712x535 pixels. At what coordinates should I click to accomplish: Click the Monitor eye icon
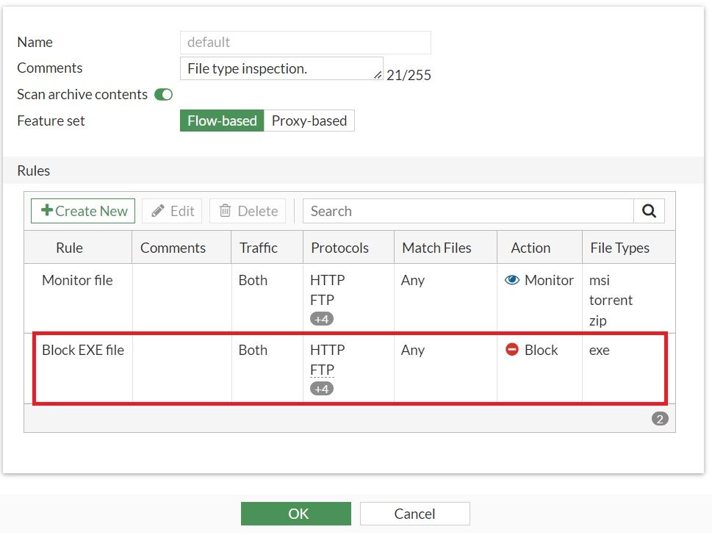tap(512, 280)
